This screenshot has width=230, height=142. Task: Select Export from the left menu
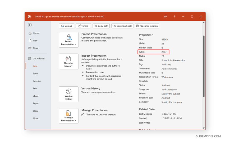[36, 104]
